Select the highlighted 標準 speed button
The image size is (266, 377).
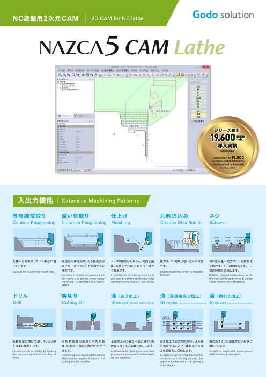198,114
